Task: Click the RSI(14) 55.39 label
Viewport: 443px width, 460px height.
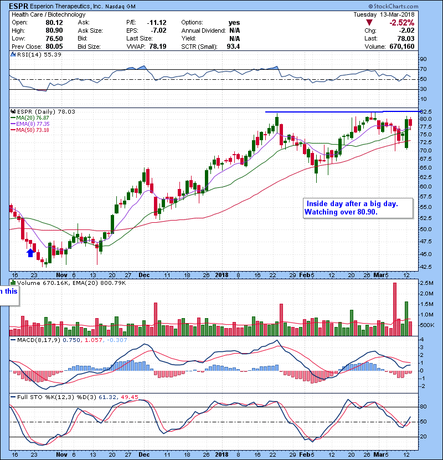Action: [x=39, y=54]
